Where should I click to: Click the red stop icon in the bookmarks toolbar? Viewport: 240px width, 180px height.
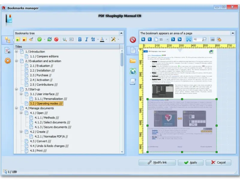tap(56, 40)
